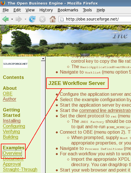Click the Examples heading in sidebar
The width and height of the screenshot is (131, 173).
pyautogui.click(x=14, y=148)
